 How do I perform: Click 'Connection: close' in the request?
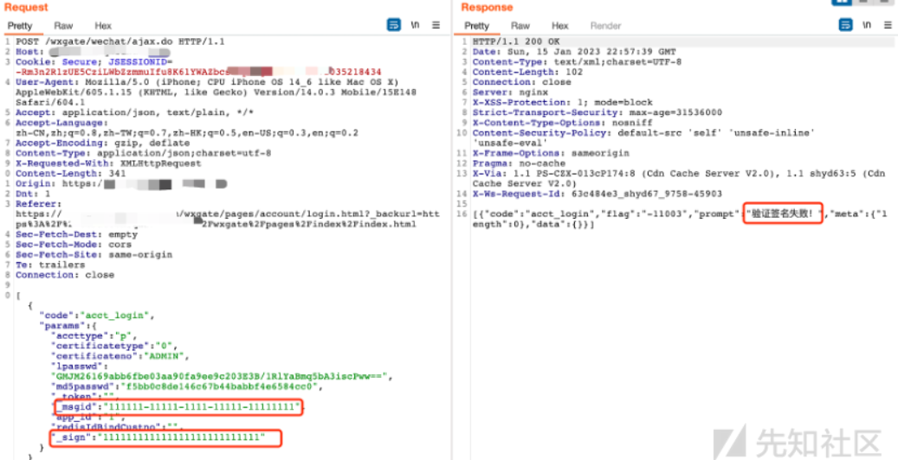[65, 275]
